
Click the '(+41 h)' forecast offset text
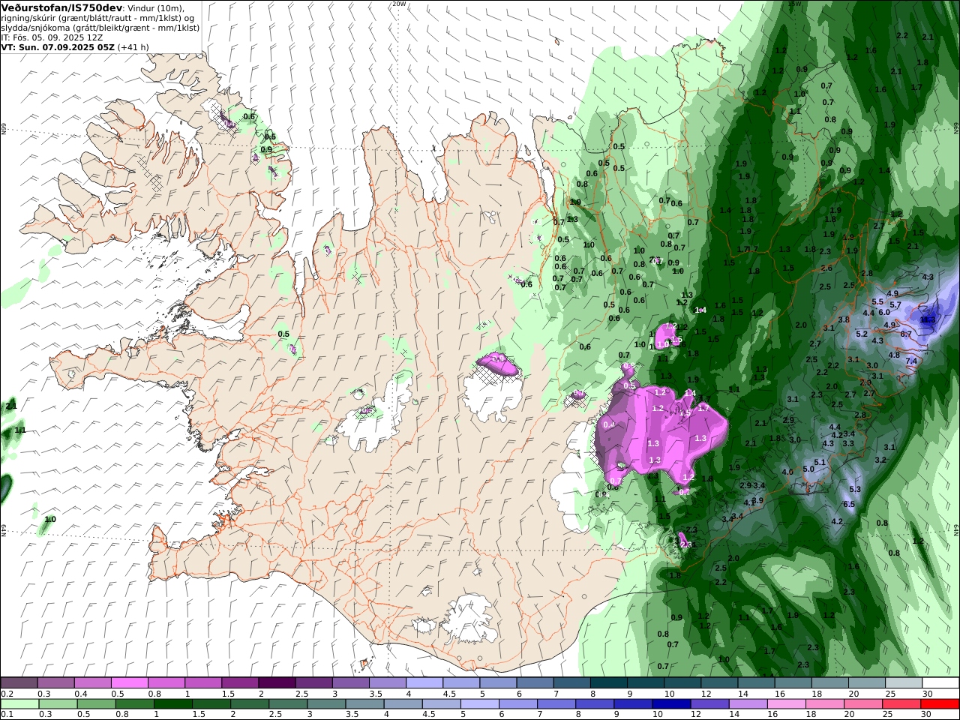point(133,46)
